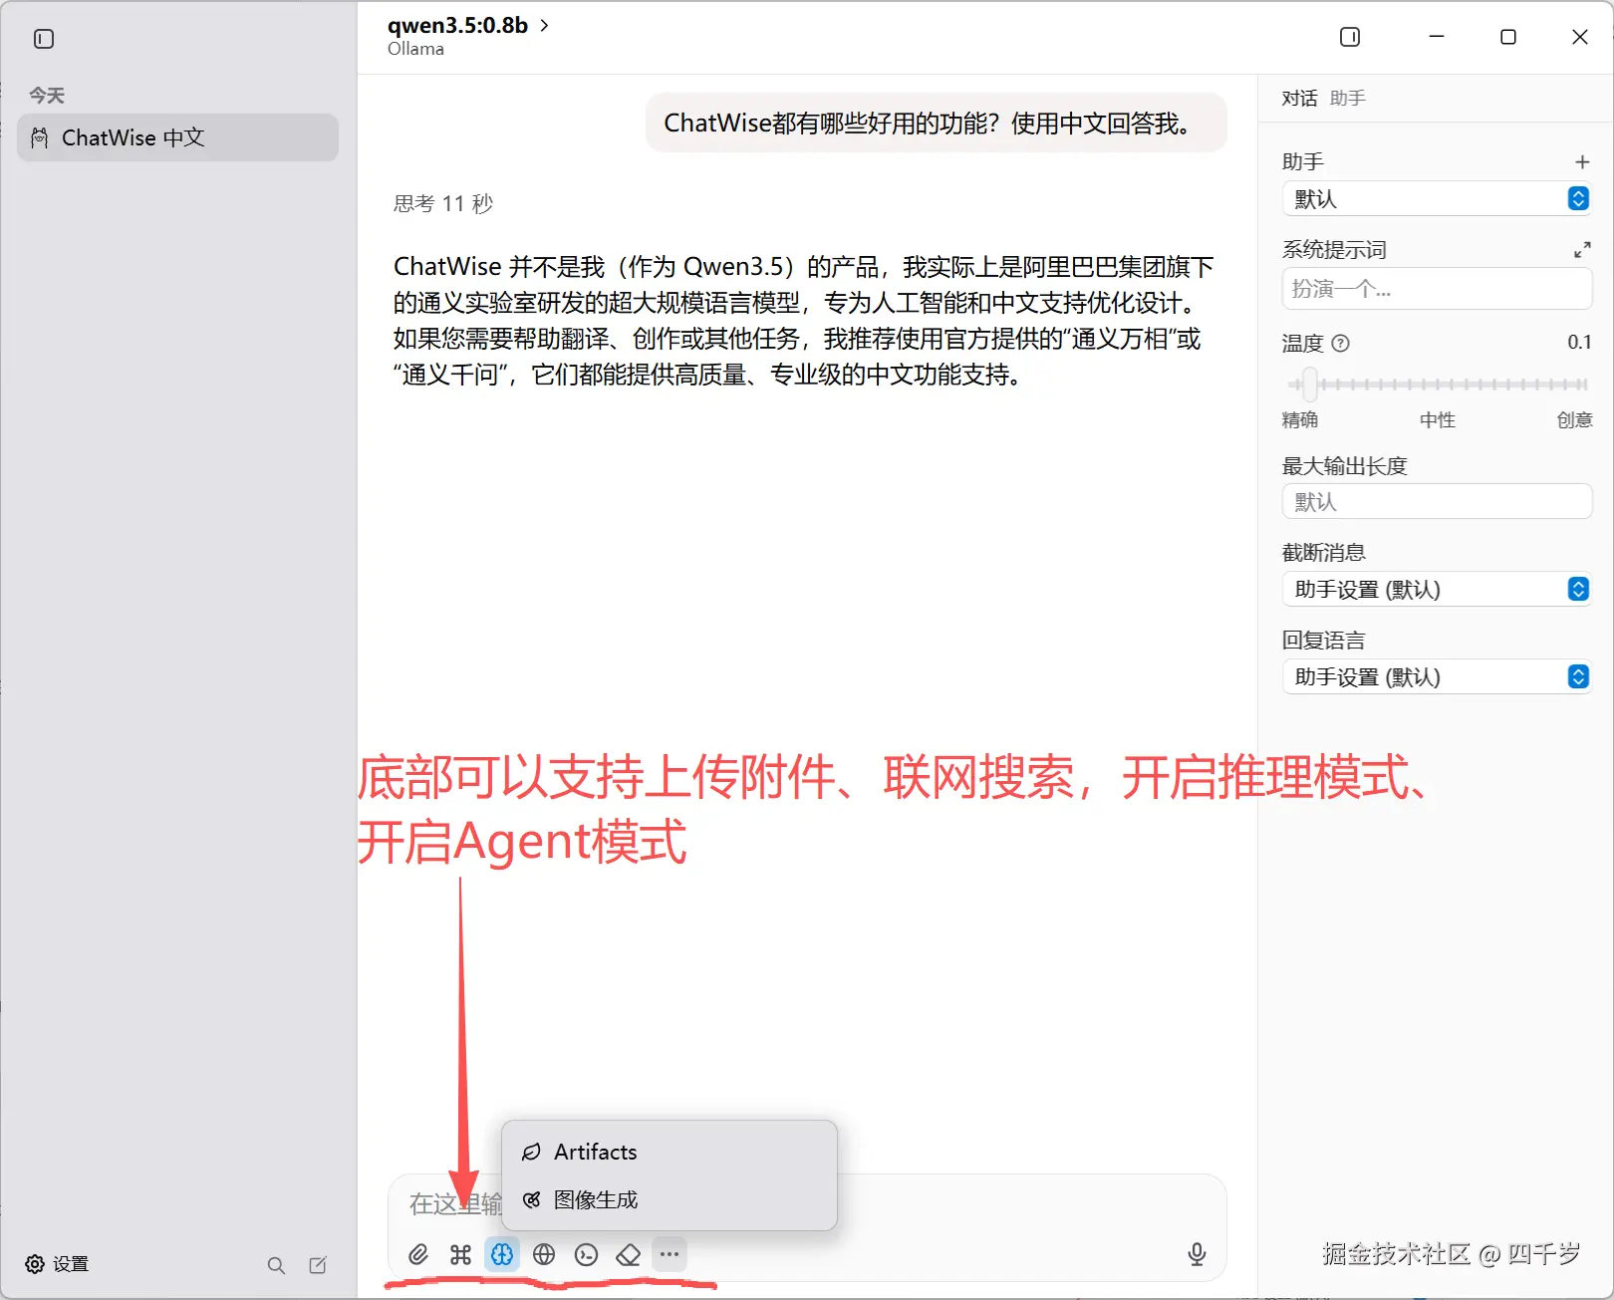Open the more options ellipsis button
The image size is (1614, 1300).
point(670,1254)
